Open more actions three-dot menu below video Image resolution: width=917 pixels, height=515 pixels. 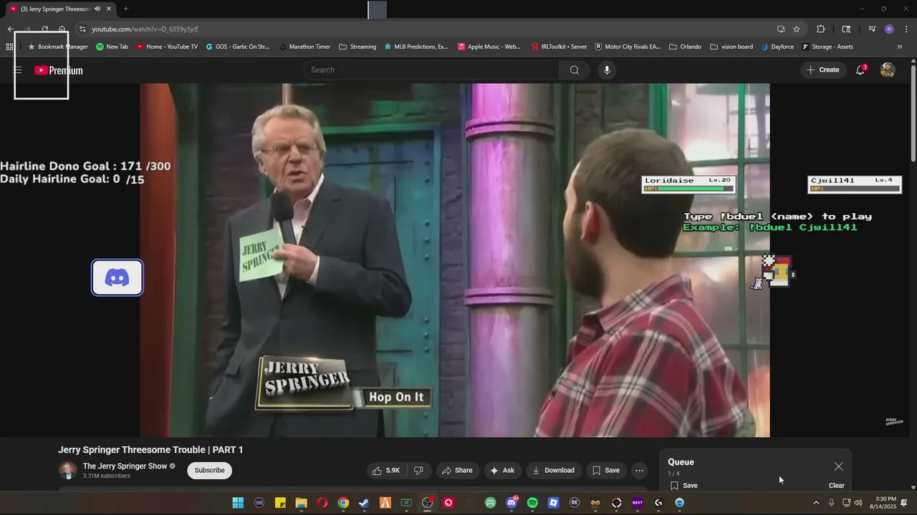(x=639, y=471)
